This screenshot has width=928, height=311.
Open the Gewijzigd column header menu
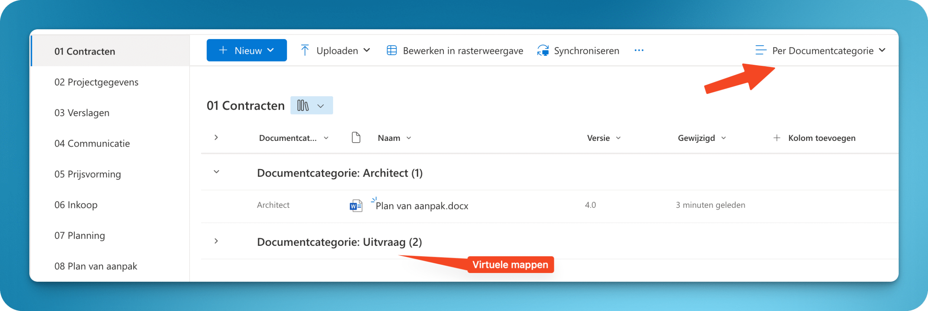tap(701, 138)
